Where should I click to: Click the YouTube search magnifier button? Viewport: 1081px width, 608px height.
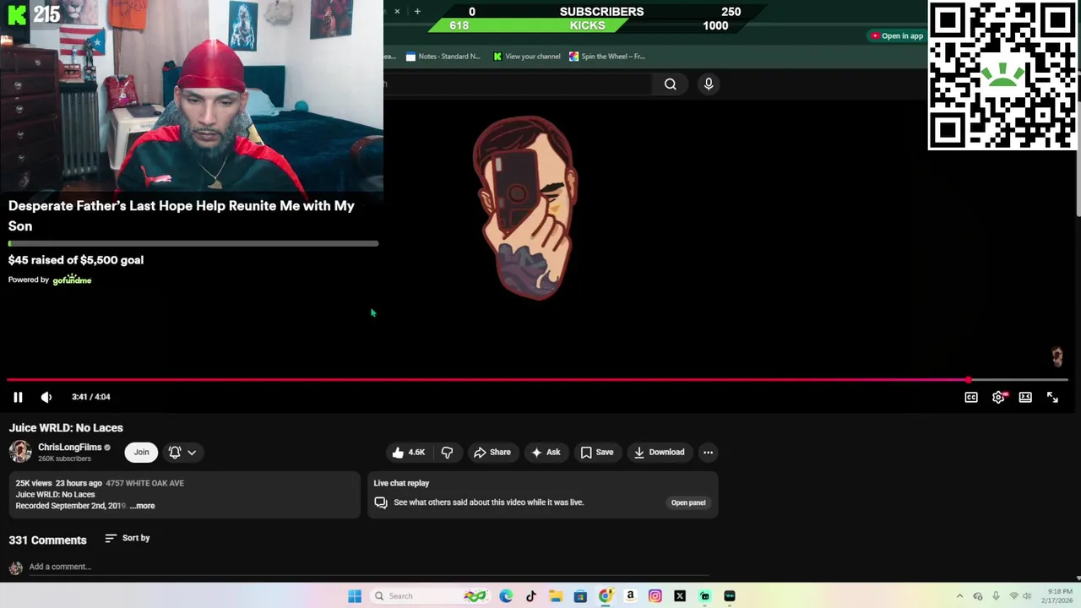(x=671, y=84)
